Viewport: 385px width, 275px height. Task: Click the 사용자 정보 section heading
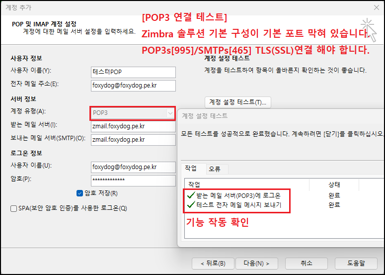tap(26, 58)
